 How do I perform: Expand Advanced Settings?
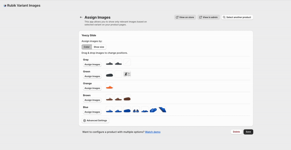[x=95, y=121]
